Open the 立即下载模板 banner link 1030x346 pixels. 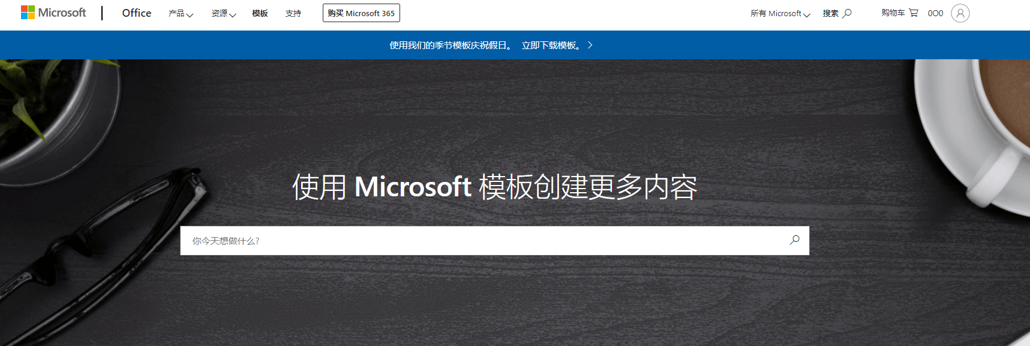[x=552, y=45]
